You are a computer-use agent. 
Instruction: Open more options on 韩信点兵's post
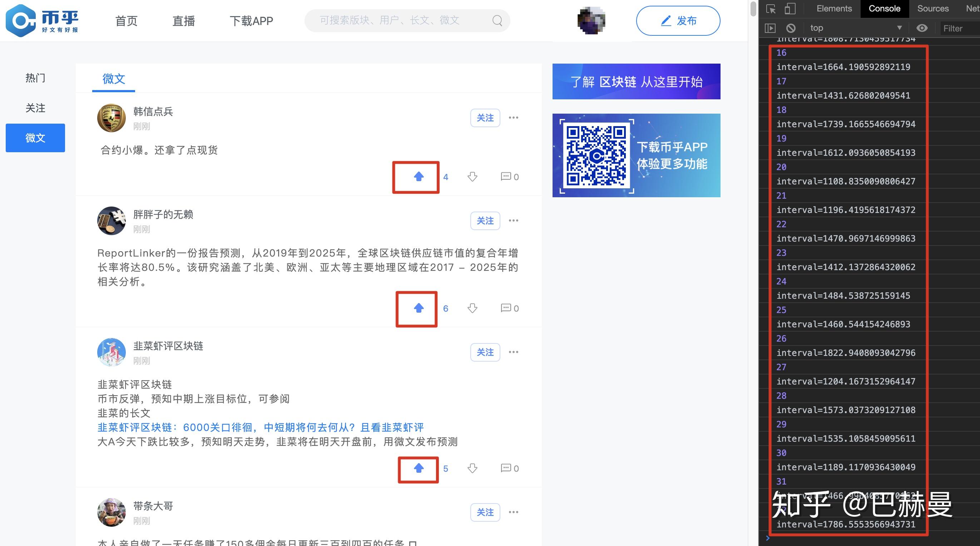point(513,118)
